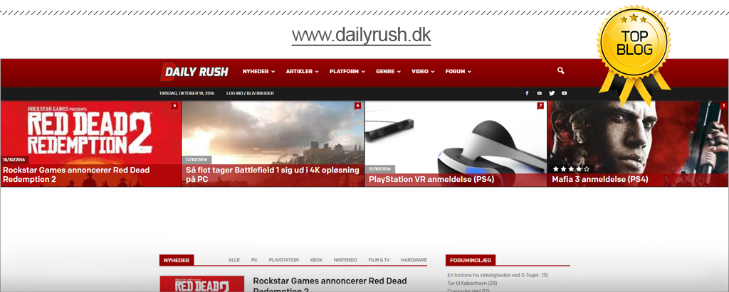Expand the Platform dropdown menu
This screenshot has height=292, width=729.
point(347,72)
